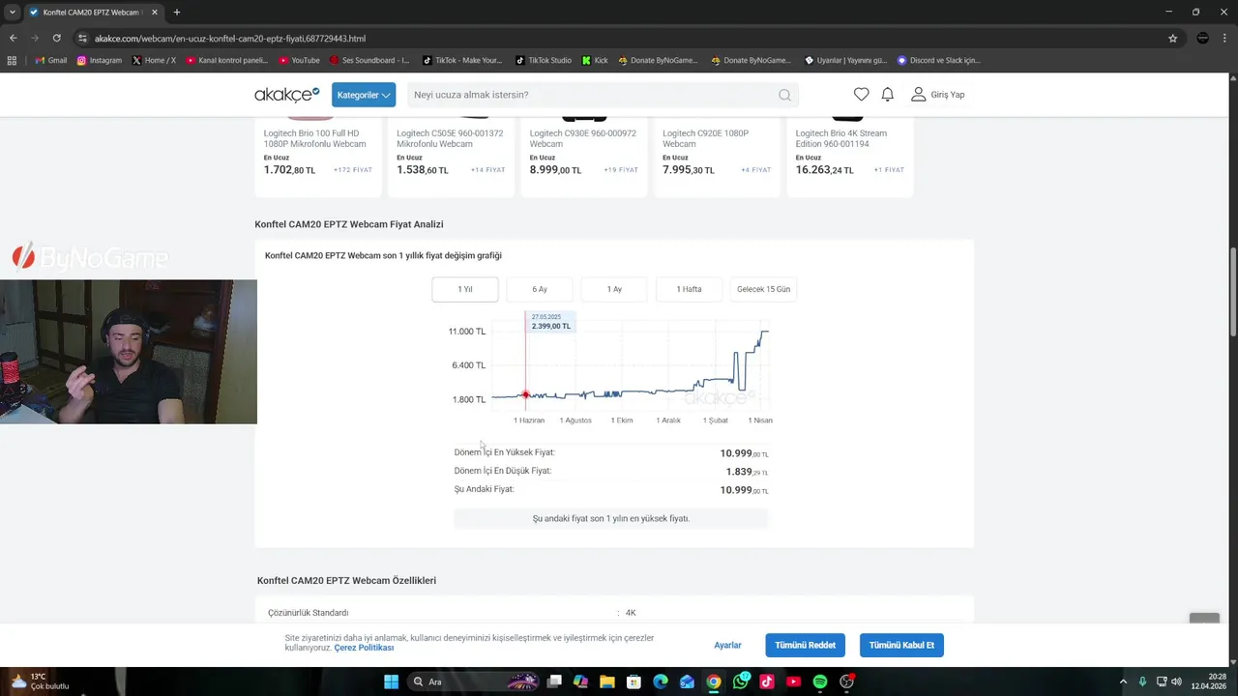Screen dimensions: 1238x696
Task: Click the red chart data point marker
Action: (x=525, y=394)
